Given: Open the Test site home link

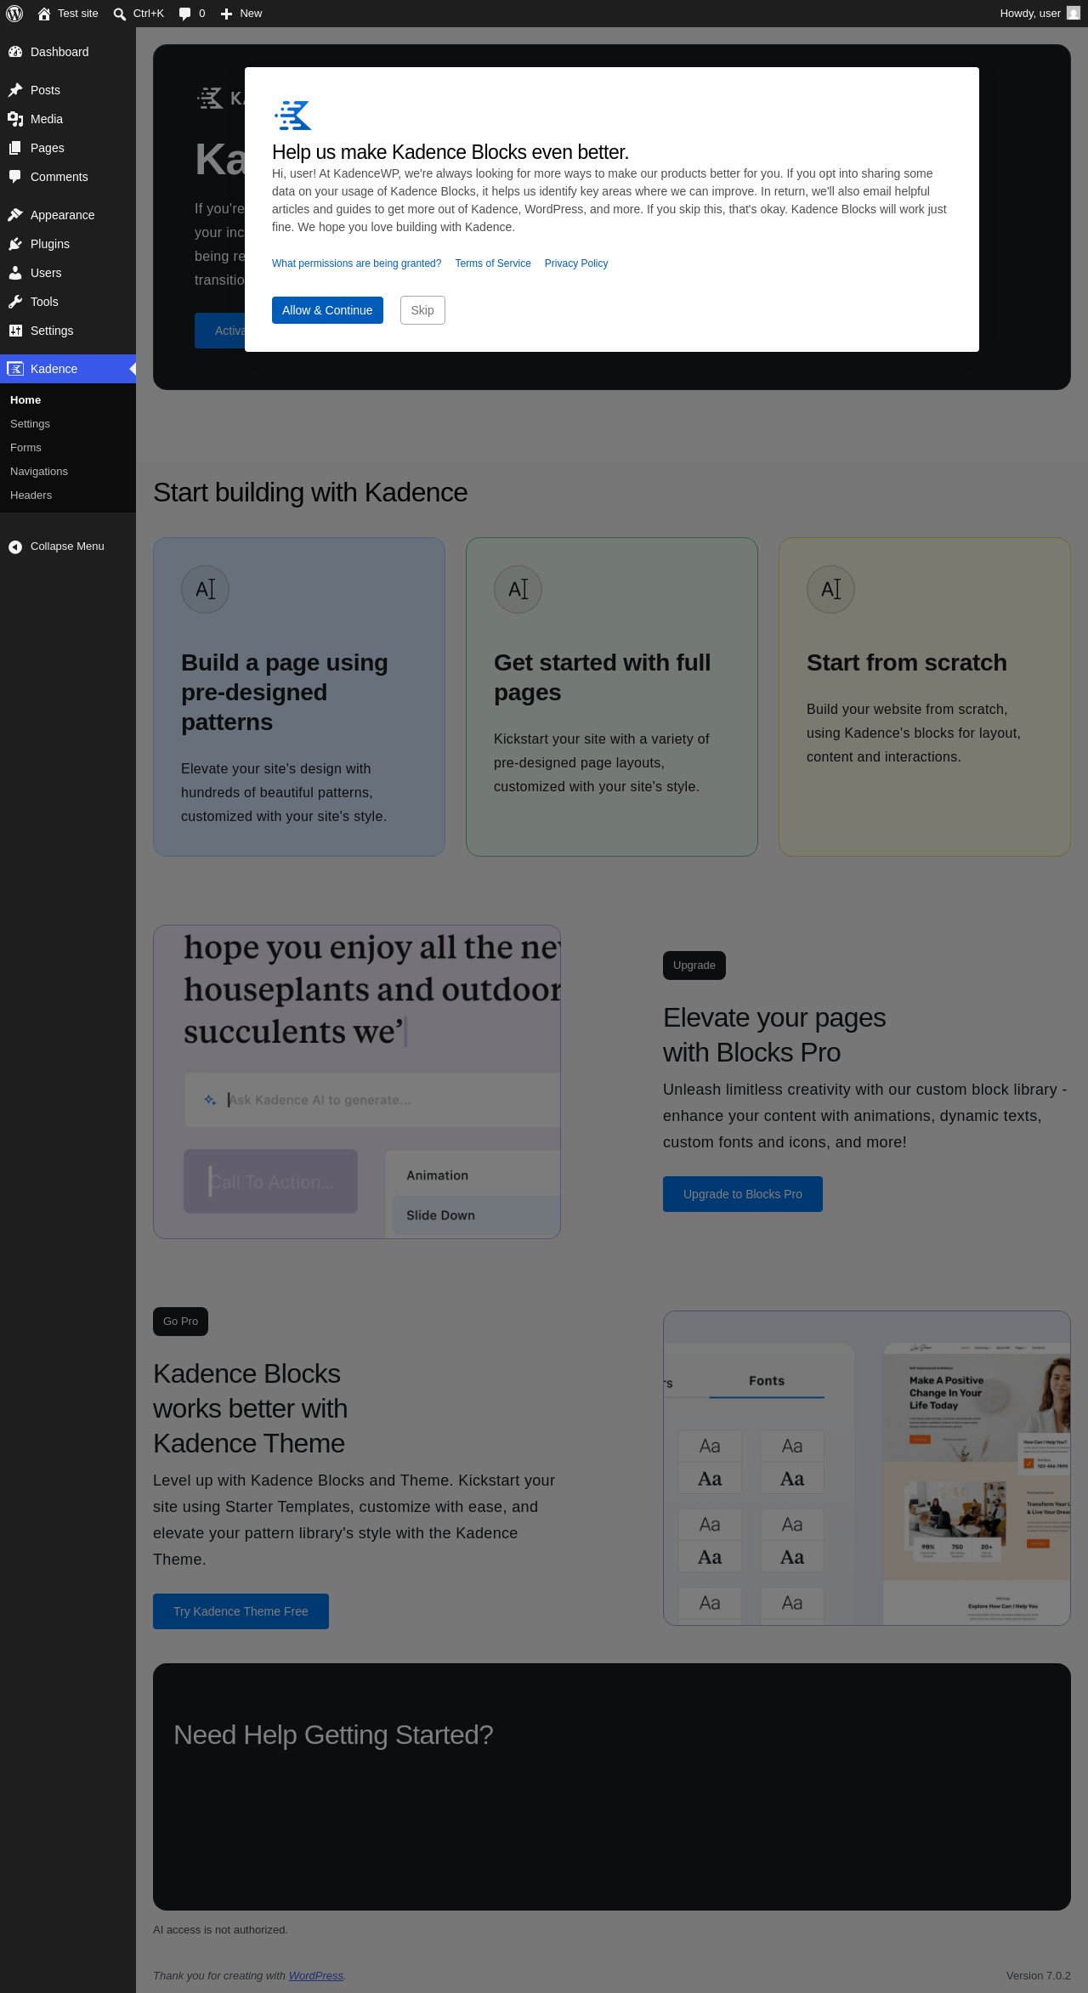Looking at the screenshot, I should coord(68,14).
